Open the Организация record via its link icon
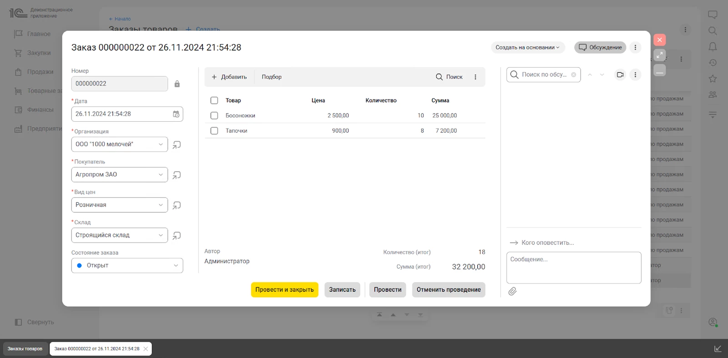Screen dimensions: 728x358 coord(177,144)
